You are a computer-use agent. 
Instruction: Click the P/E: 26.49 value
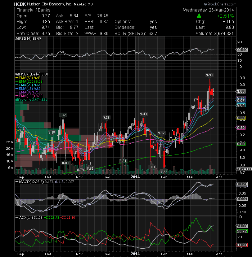(96, 16)
